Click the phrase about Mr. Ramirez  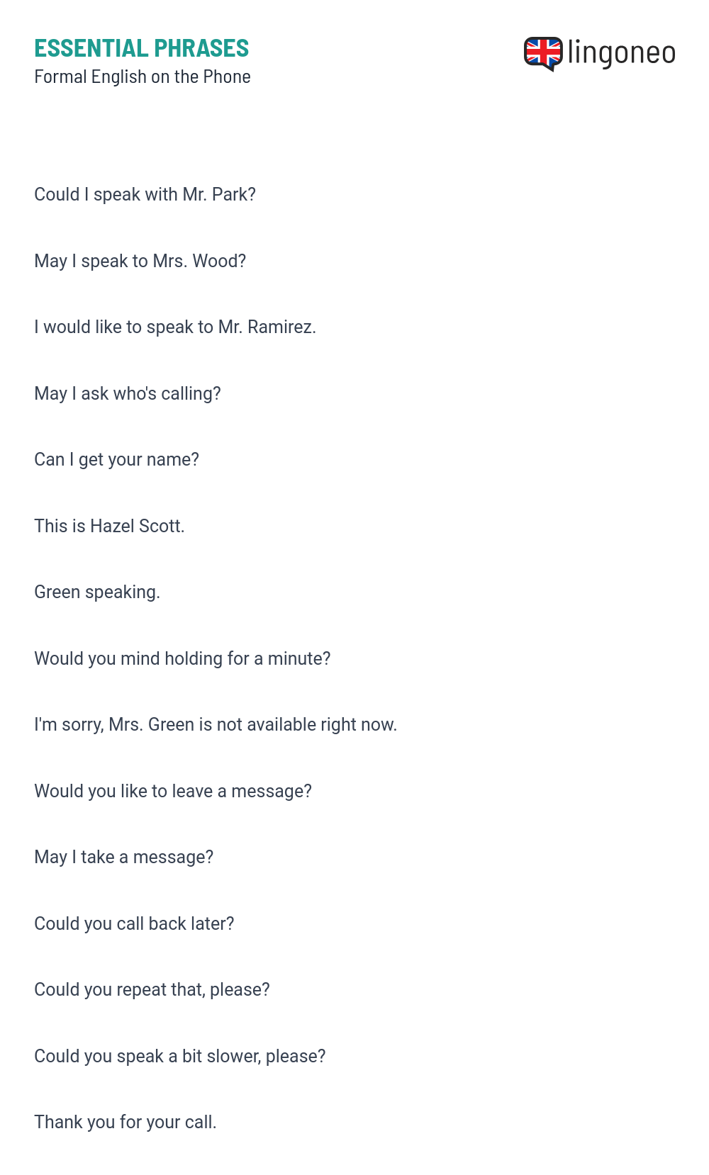click(175, 327)
